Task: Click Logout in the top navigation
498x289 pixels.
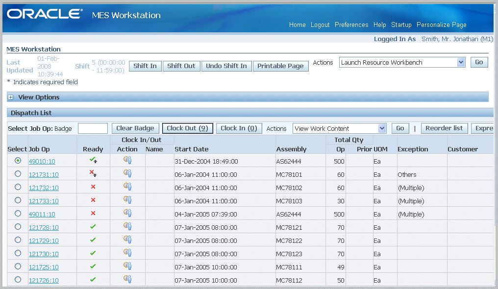Action: pyautogui.click(x=320, y=25)
